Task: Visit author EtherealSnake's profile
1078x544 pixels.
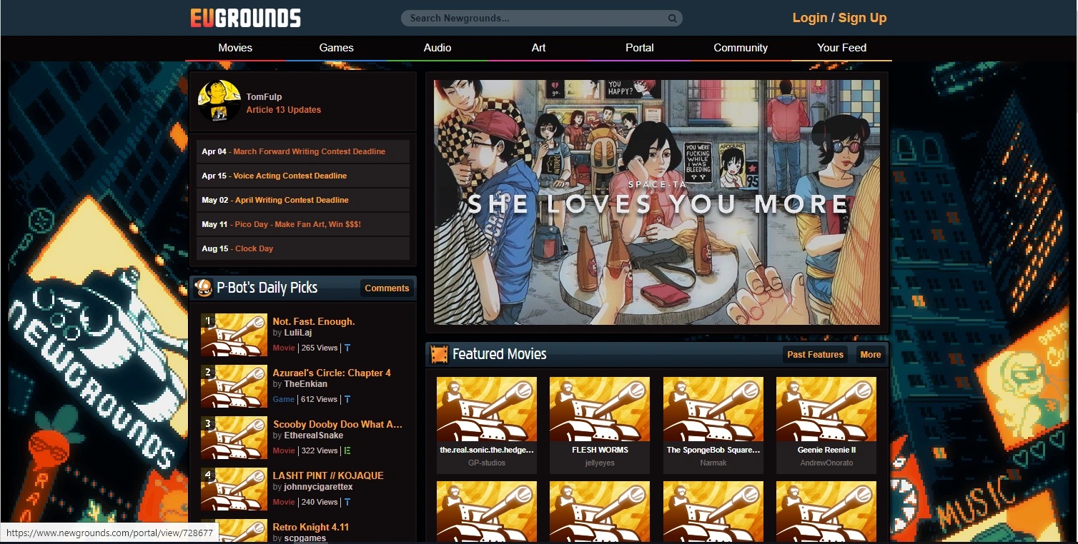Action: 314,435
